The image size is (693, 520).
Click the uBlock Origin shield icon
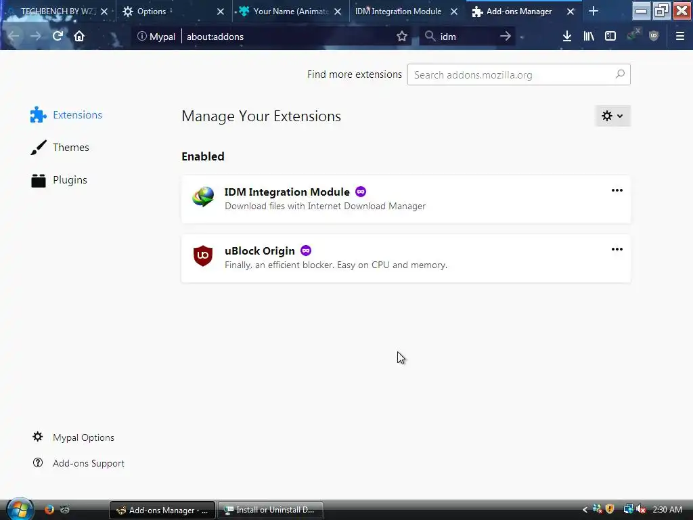click(x=203, y=255)
